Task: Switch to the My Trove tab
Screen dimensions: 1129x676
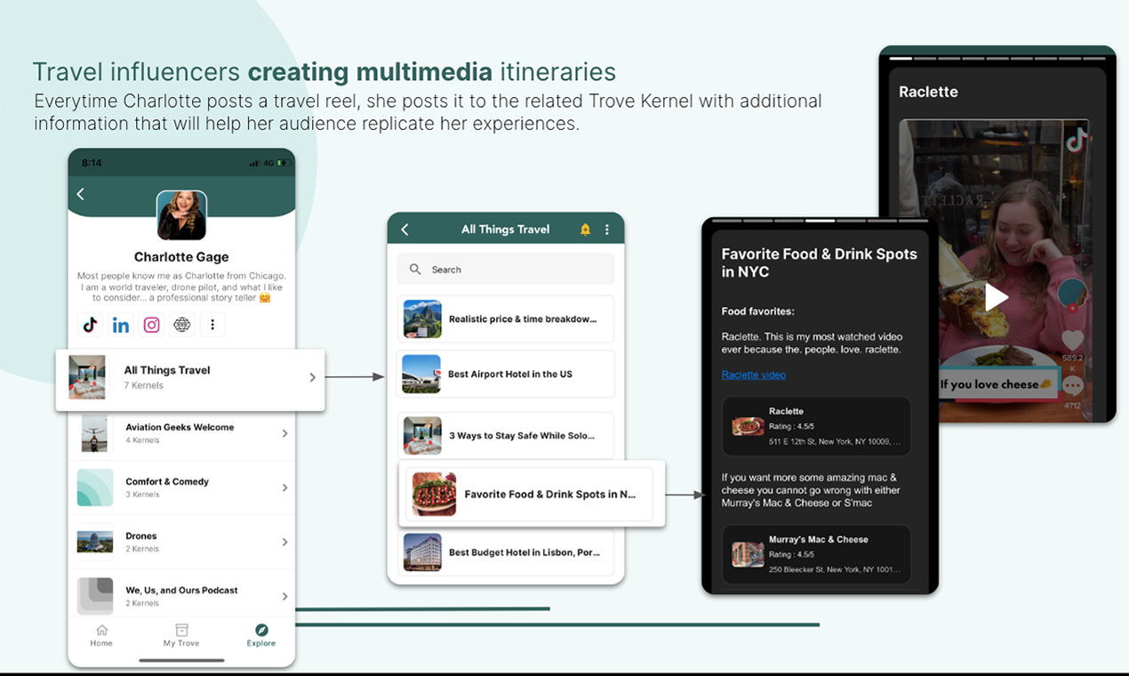Action: 181,635
